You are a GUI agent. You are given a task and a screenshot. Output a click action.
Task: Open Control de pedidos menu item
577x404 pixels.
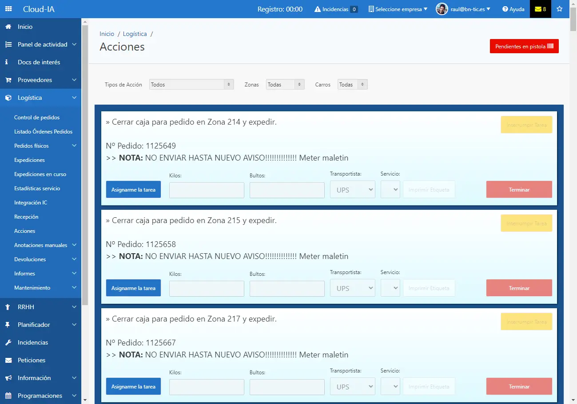point(37,118)
